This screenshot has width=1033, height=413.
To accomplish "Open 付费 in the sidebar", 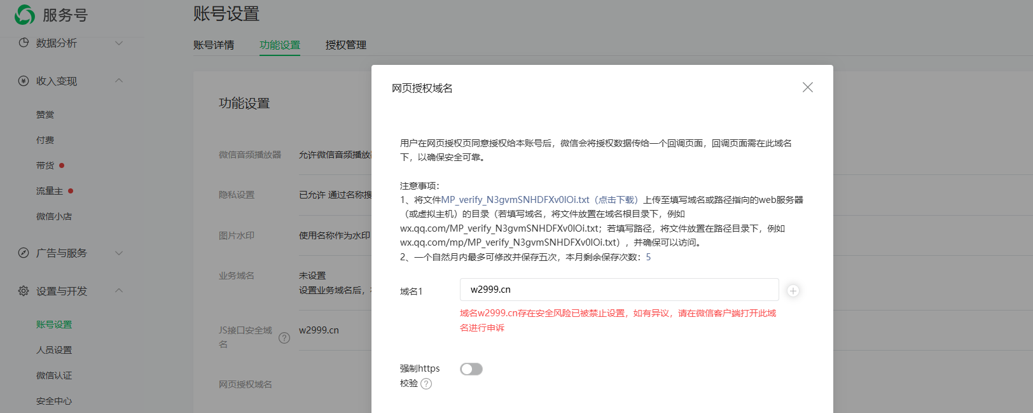I will 45,140.
